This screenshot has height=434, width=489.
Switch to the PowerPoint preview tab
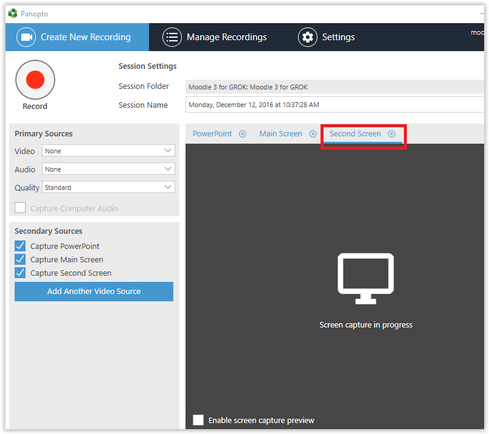(x=212, y=134)
